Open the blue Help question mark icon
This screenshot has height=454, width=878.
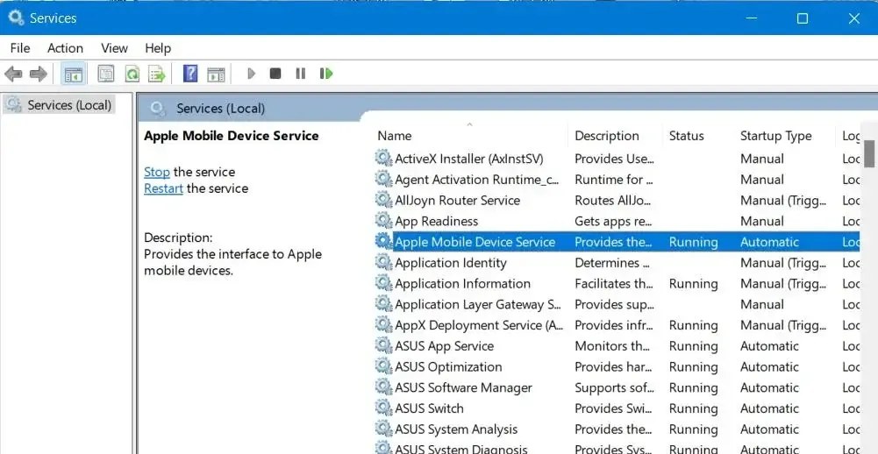point(190,74)
